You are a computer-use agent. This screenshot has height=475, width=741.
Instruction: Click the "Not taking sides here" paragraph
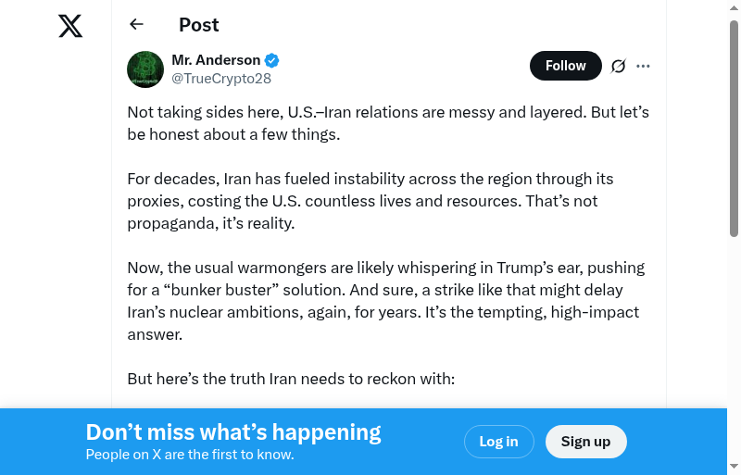pyautogui.click(x=388, y=123)
